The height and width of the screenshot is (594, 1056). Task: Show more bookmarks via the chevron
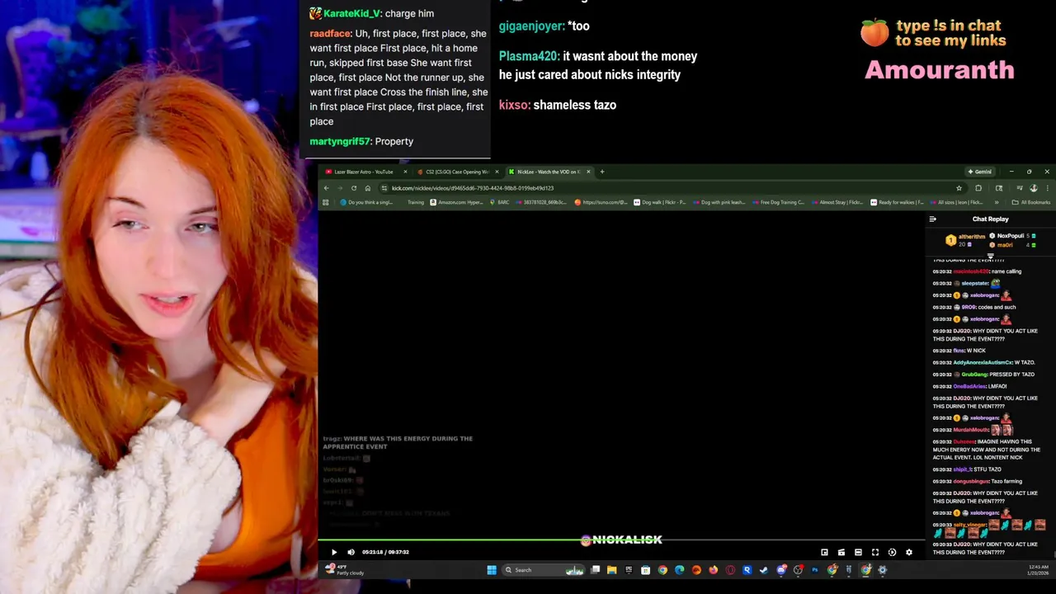(997, 202)
